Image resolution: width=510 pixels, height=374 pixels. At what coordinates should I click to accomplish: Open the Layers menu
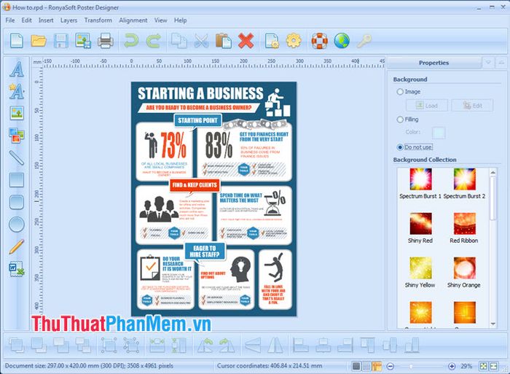coord(68,20)
